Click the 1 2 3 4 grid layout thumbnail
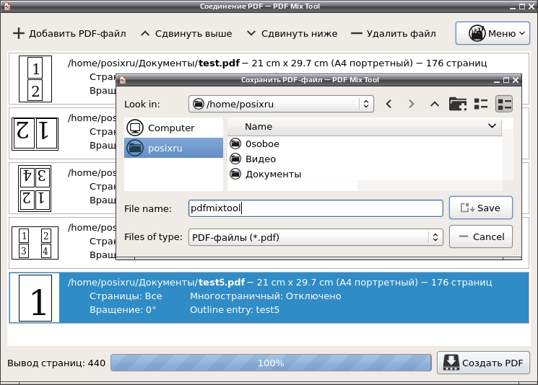 point(35,243)
